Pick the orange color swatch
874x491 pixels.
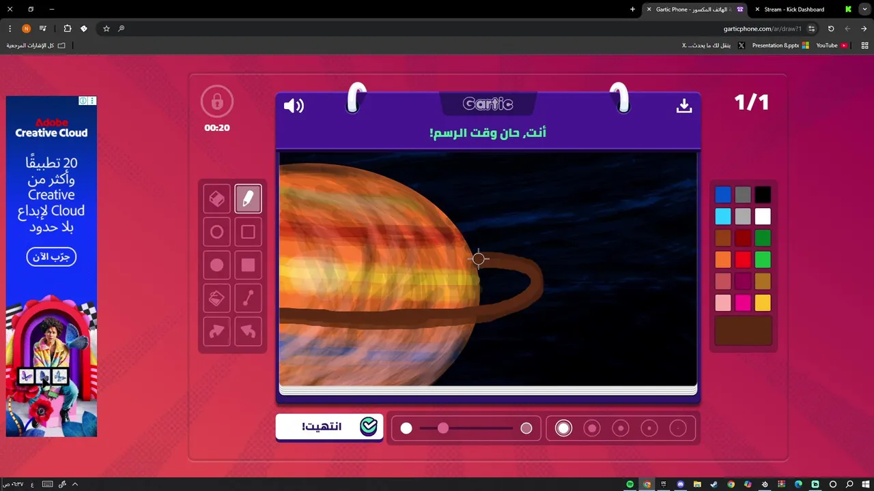coord(723,260)
